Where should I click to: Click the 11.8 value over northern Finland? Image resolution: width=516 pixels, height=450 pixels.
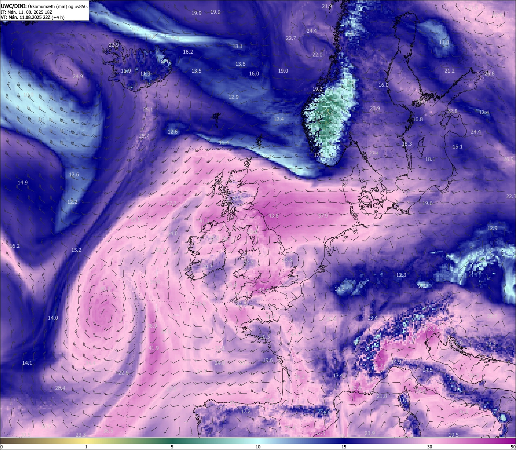(x=444, y=42)
